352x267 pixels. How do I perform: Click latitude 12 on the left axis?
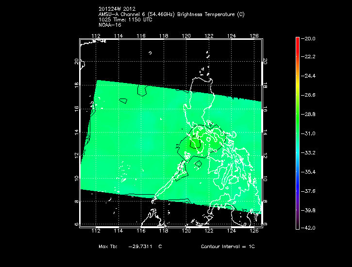[77, 155]
